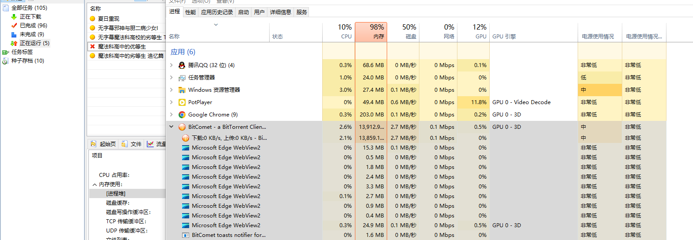Click the GPU 0 - Video Decode cell

coord(522,102)
